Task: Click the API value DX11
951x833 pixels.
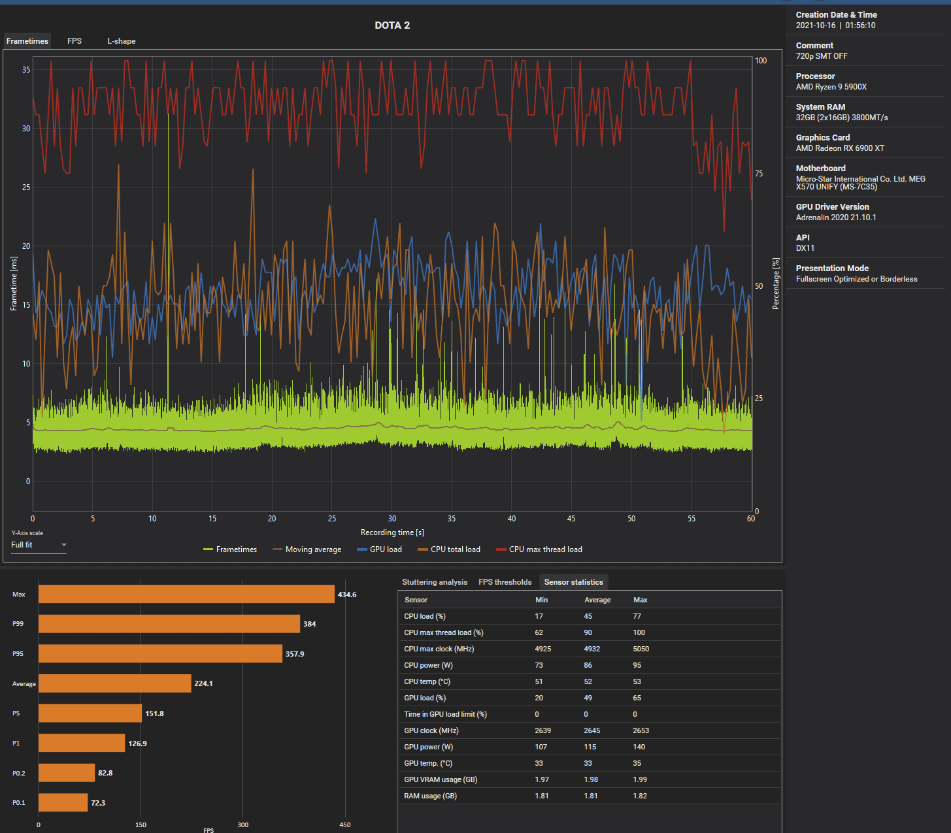Action: pyautogui.click(x=805, y=248)
